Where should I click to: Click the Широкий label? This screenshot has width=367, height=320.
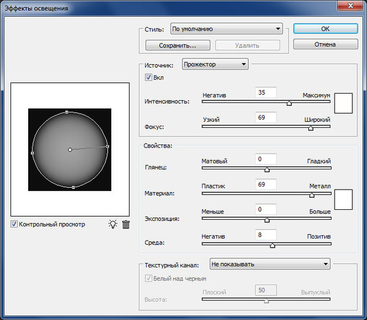point(317,120)
